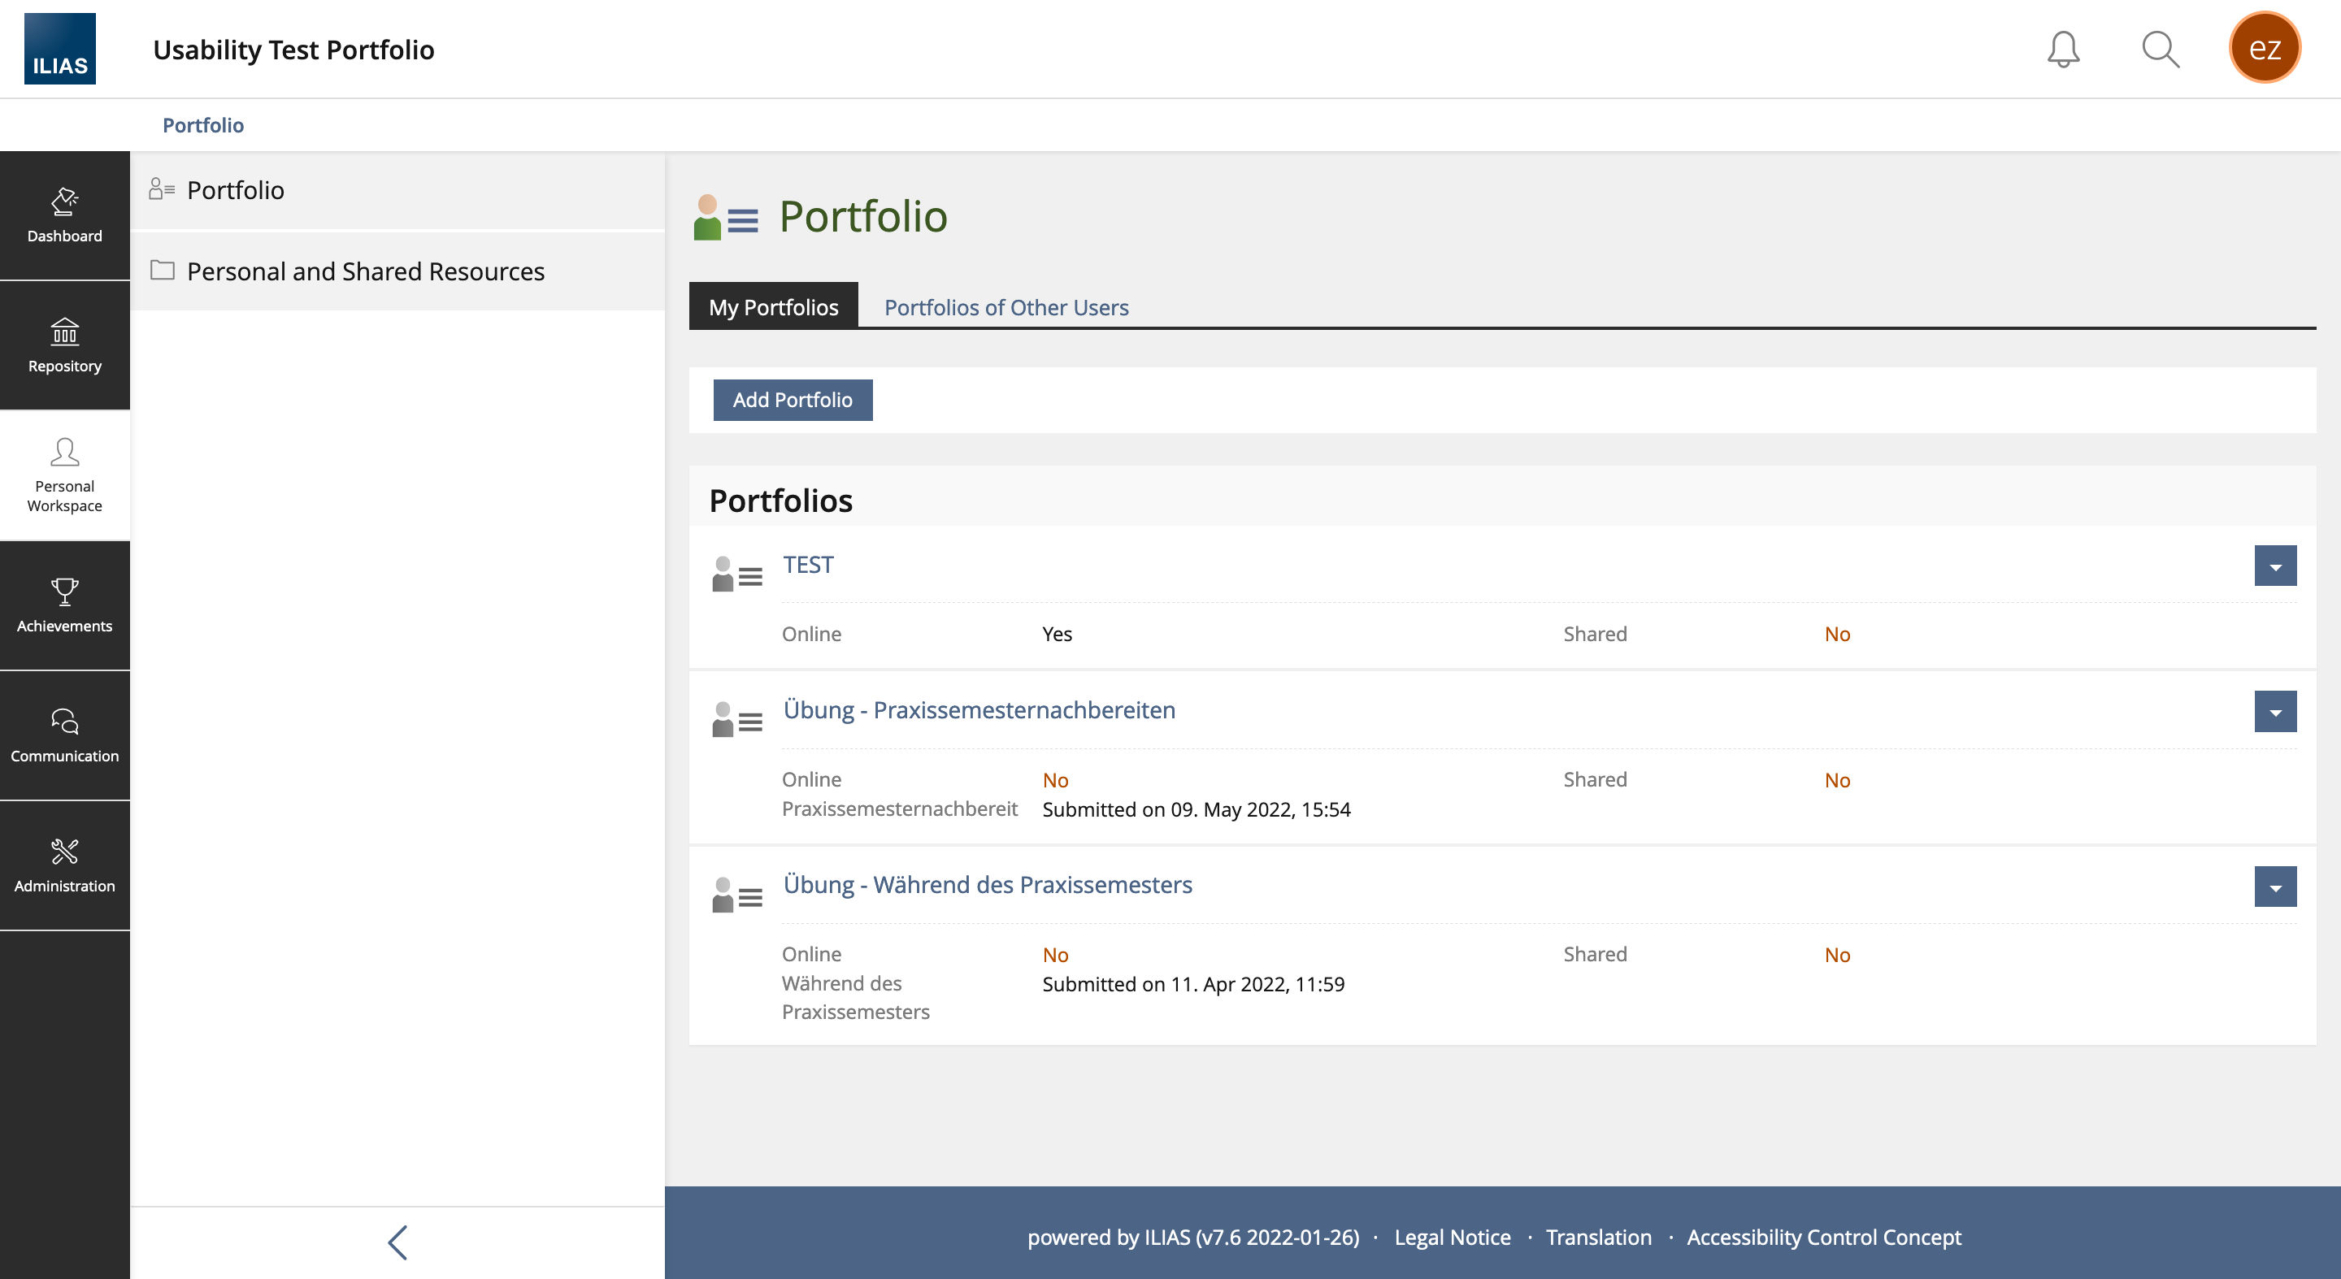Click the ILIAS logo
This screenshot has height=1279, width=2341.
[x=60, y=49]
